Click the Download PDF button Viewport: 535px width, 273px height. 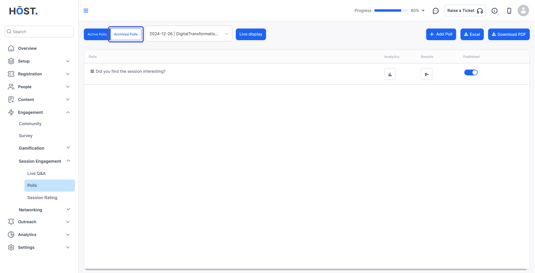[509, 34]
